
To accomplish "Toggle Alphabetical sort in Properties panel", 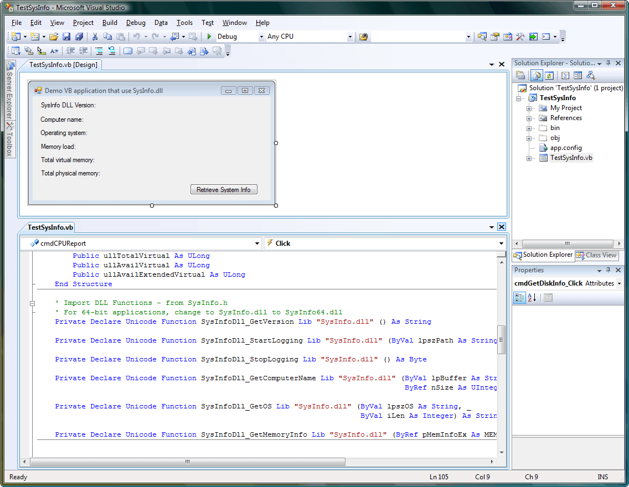I will point(532,297).
